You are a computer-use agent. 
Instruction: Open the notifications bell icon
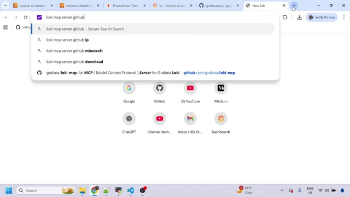pyautogui.click(x=342, y=190)
